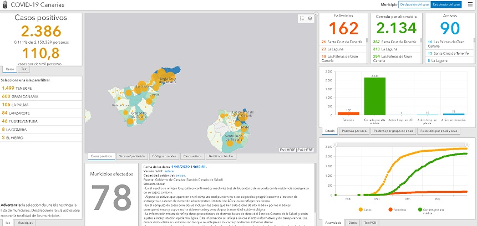Image resolution: width=477 pixels, height=226 pixels.
Task: Select Declaración del caso toggle option
Action: 414,4
